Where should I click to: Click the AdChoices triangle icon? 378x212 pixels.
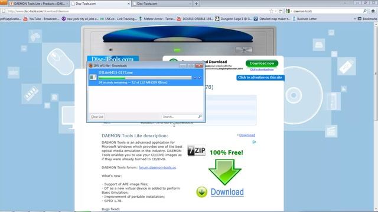254,142
